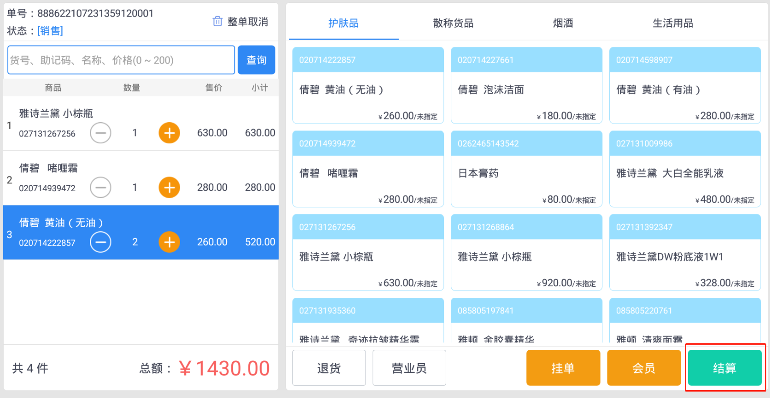
Task: Add product 倩碧 黄油（有油） card
Action: tap(685, 85)
